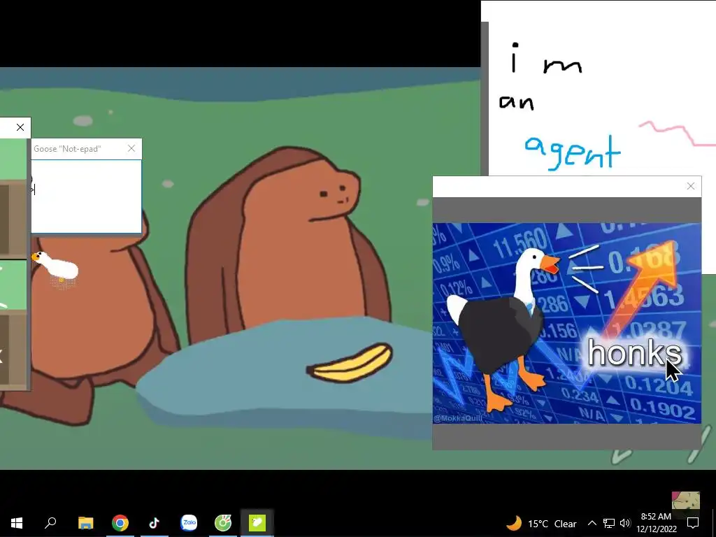Click the honks goose meme image

click(x=566, y=323)
